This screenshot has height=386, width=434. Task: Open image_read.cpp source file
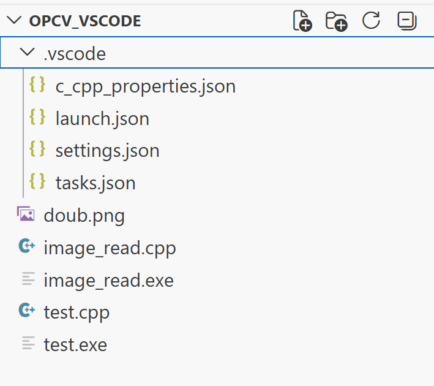click(x=110, y=248)
